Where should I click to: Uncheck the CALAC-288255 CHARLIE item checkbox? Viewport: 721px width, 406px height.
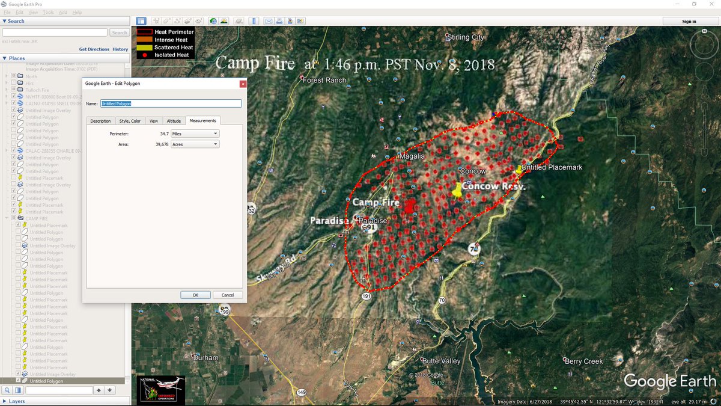click(14, 151)
